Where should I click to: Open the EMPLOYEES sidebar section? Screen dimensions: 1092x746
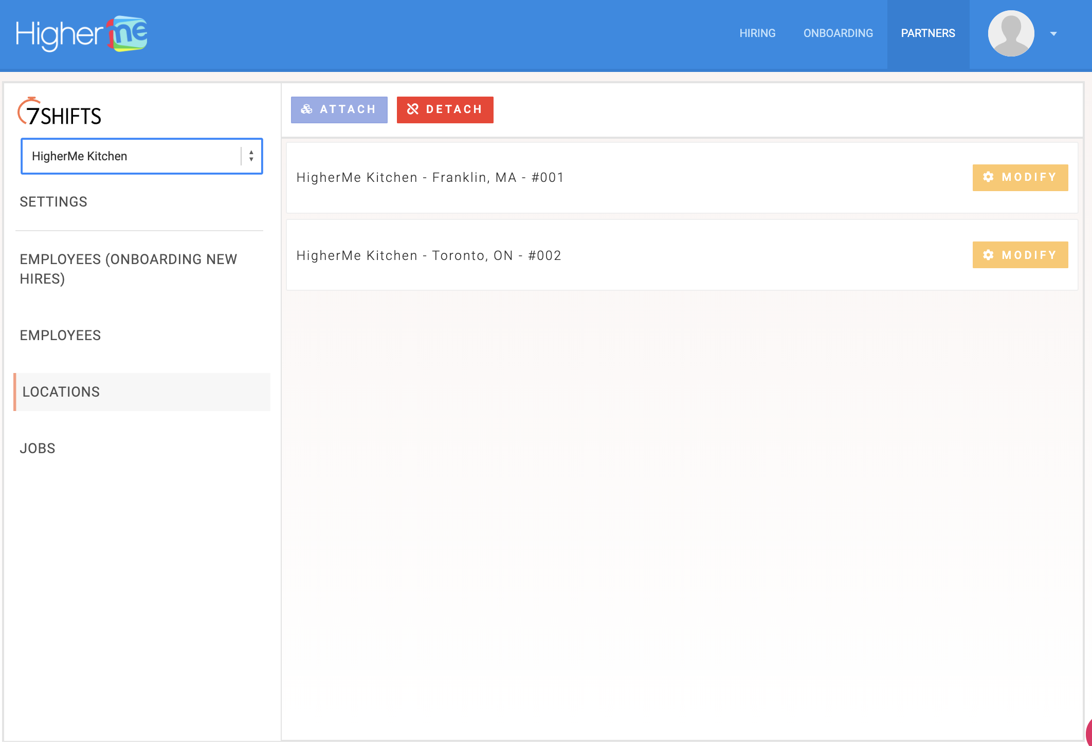pos(60,335)
